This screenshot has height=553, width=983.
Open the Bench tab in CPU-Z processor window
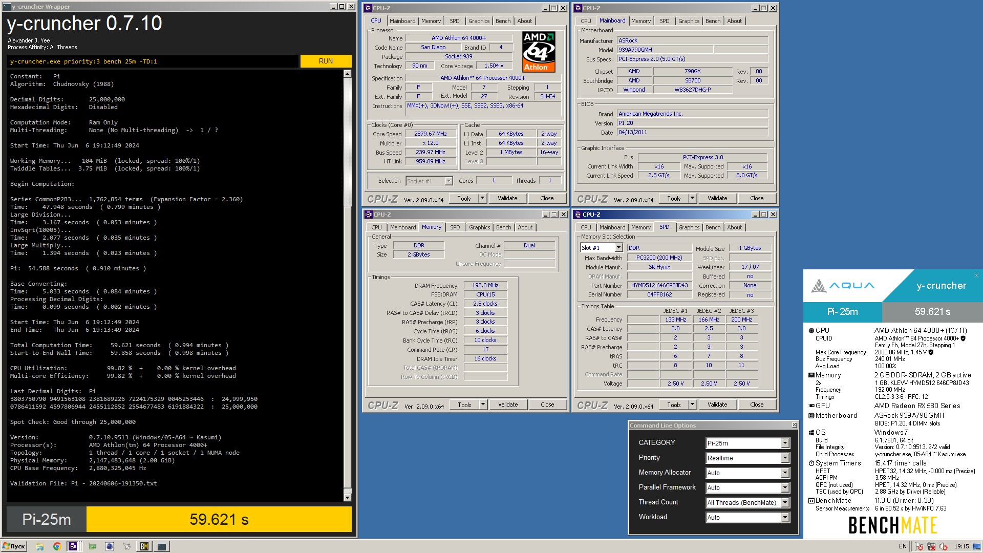pyautogui.click(x=503, y=21)
